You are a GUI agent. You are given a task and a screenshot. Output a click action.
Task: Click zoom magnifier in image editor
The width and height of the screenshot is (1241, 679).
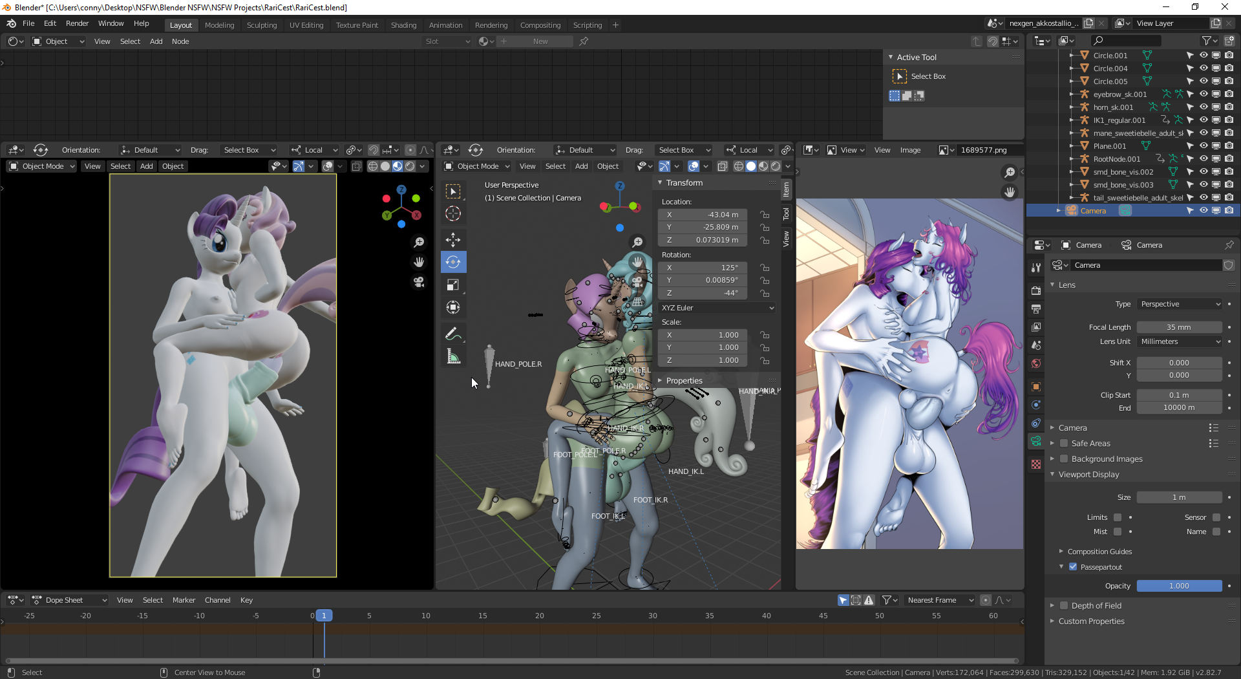(1010, 173)
